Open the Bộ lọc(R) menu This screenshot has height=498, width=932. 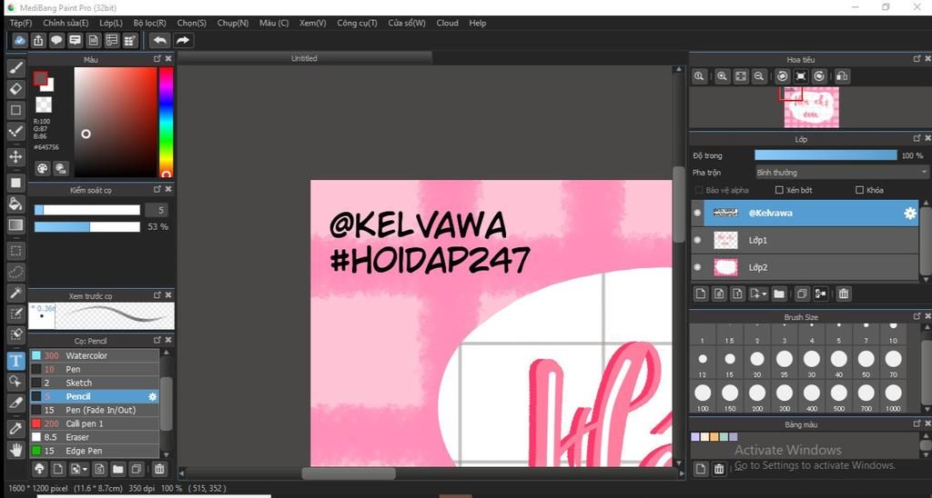(x=150, y=23)
